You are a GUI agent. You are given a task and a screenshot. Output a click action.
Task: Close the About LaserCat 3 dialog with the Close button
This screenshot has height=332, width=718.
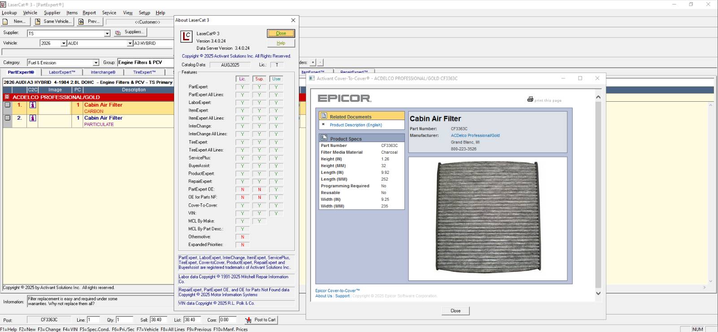[x=281, y=33]
